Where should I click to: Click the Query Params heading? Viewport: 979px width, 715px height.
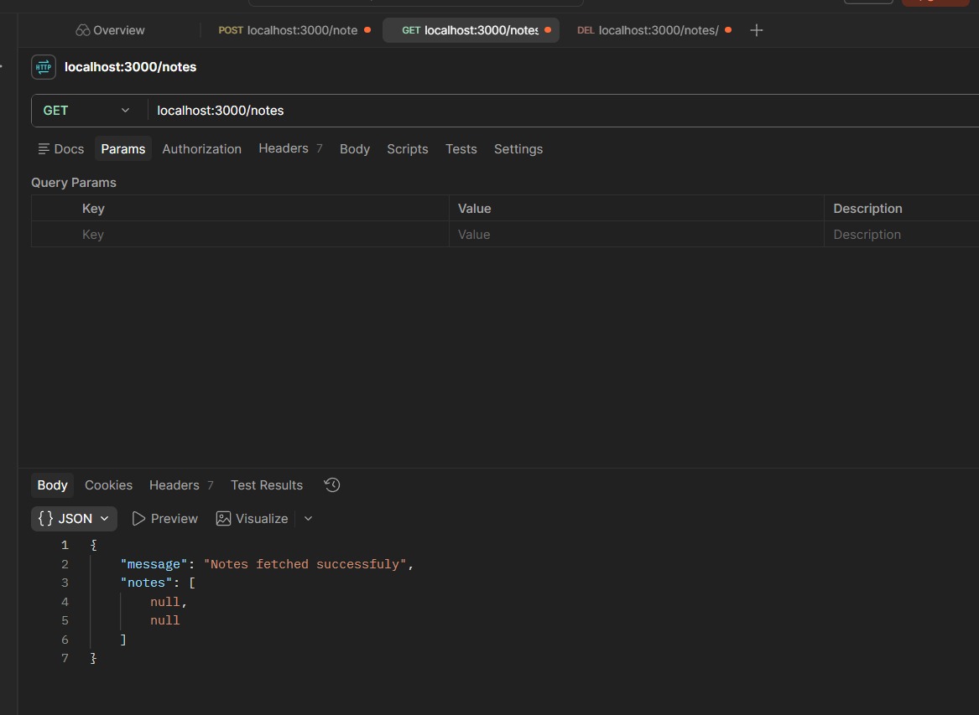[74, 183]
